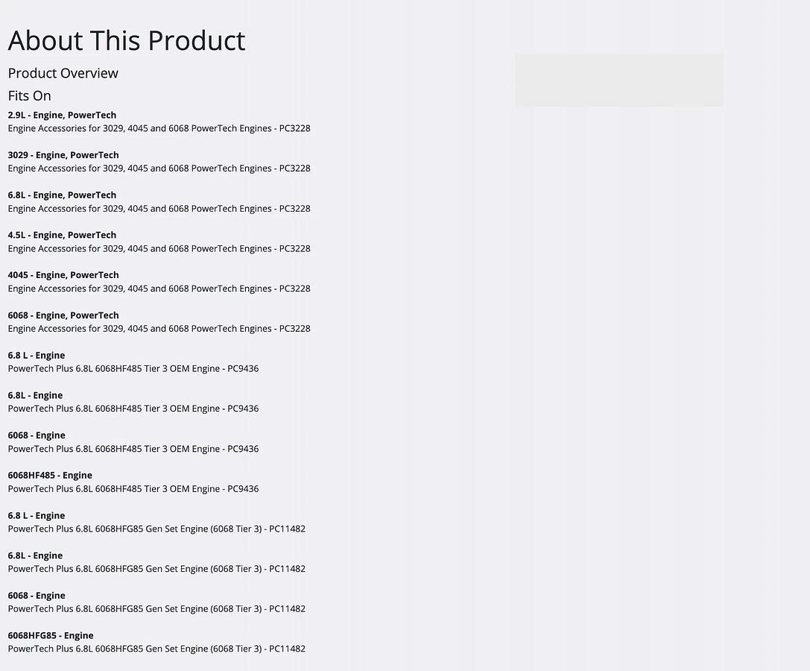Click the "6.8L - Engine, PowerTech" heading
The width and height of the screenshot is (810, 671).
click(x=62, y=195)
